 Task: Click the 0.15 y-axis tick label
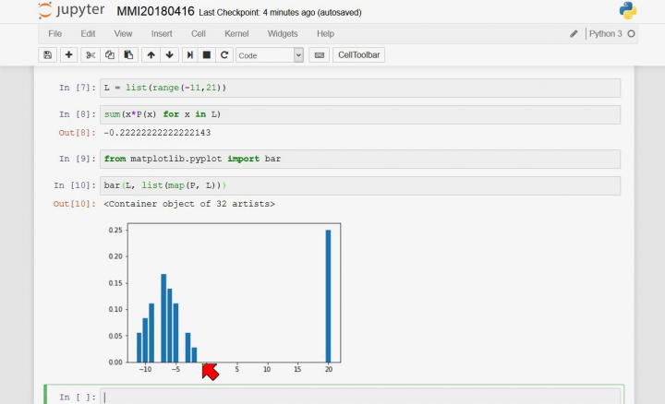click(115, 283)
